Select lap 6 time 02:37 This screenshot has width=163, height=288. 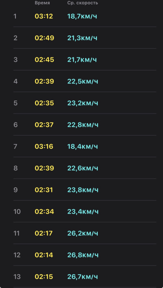pos(44,125)
